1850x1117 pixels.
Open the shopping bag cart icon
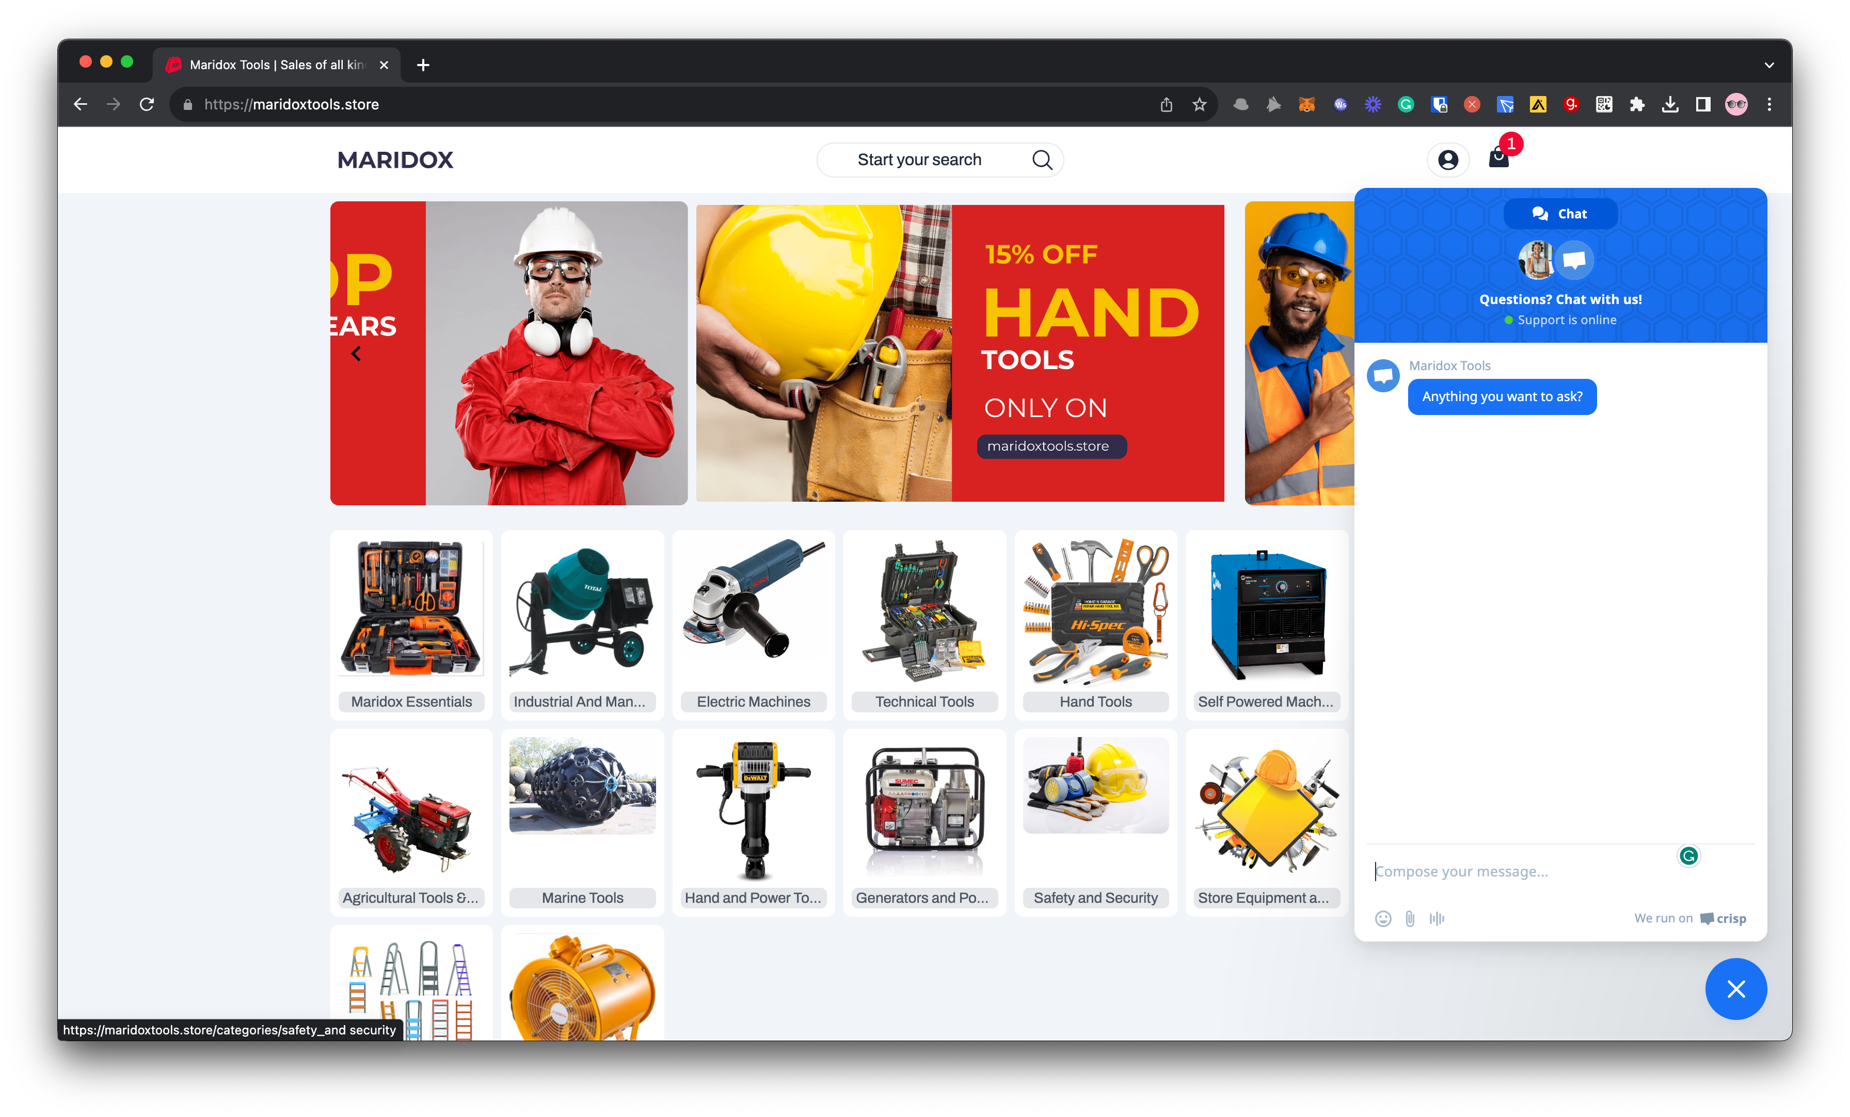pos(1498,157)
